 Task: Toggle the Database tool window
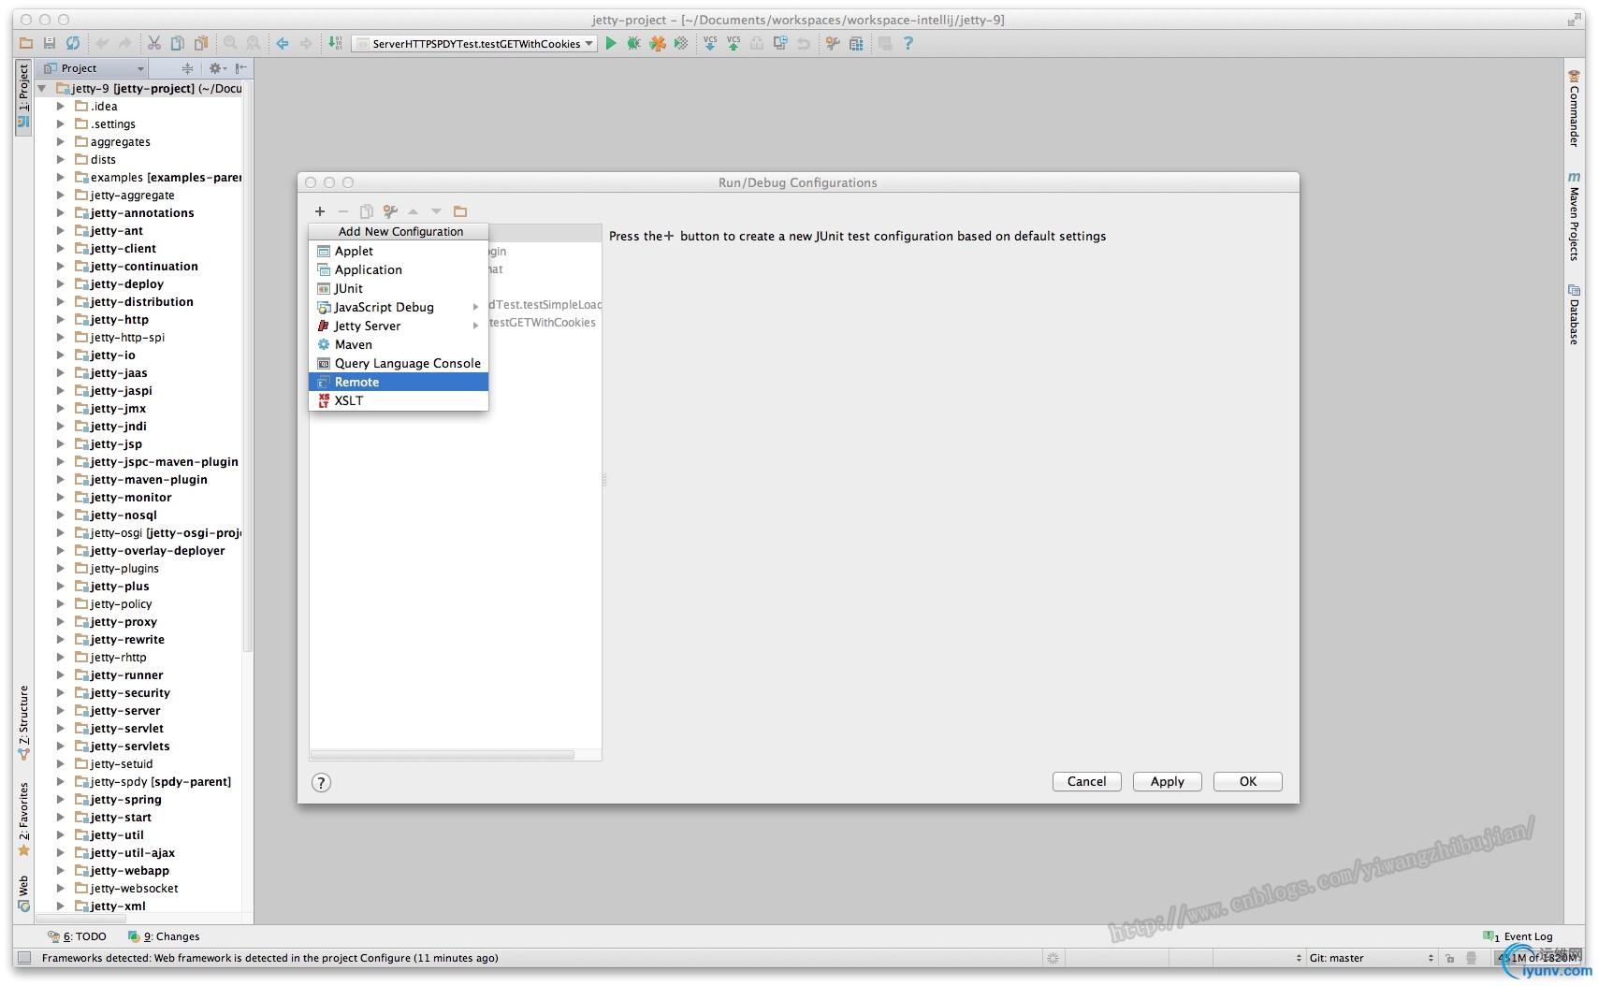(x=1574, y=315)
